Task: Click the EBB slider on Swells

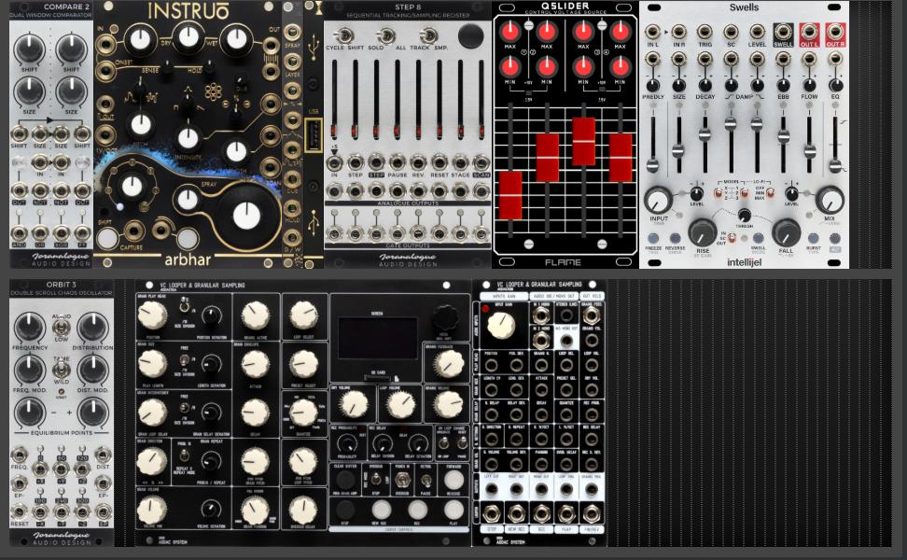Action: point(783,137)
